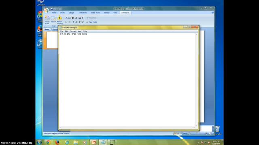The height and width of the screenshot is (145, 259).
Task: Switch to the Design ribbon tab
Action: coord(72,12)
